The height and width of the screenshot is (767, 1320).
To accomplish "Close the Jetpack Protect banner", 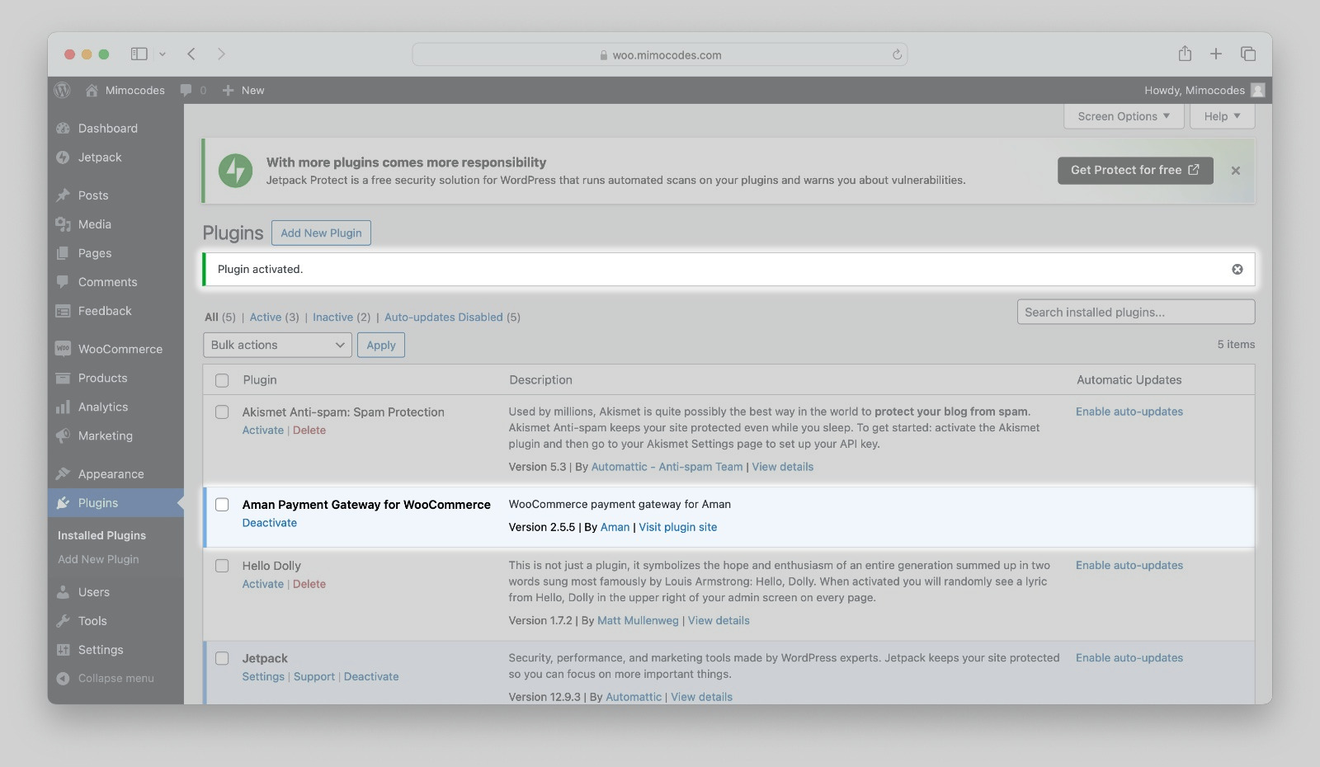I will (1235, 171).
